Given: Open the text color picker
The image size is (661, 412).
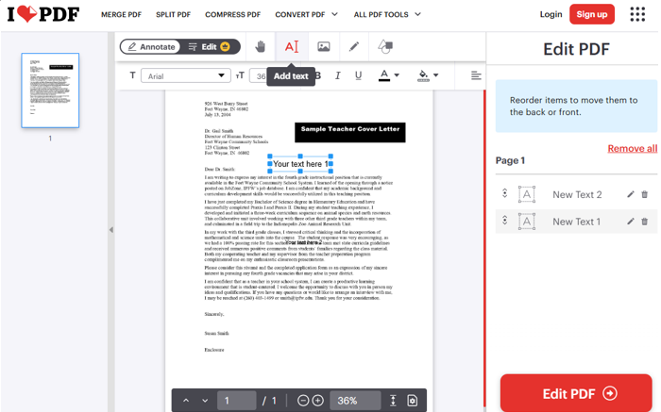Looking at the screenshot, I should [388, 75].
